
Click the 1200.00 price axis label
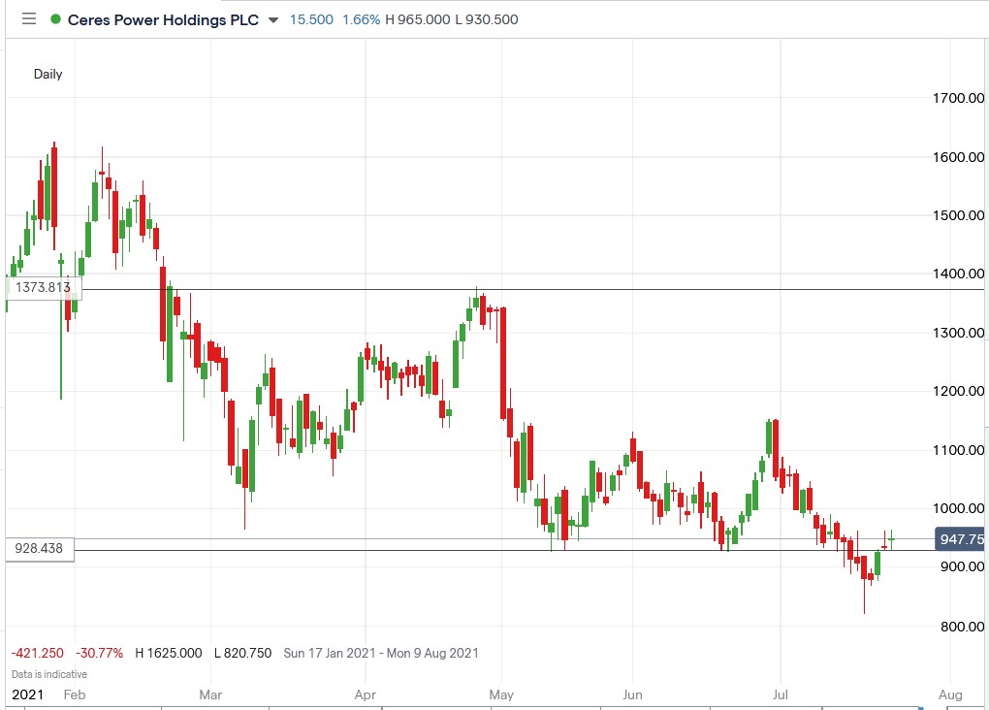tap(958, 391)
